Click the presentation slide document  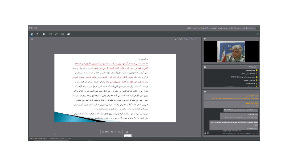point(115,88)
